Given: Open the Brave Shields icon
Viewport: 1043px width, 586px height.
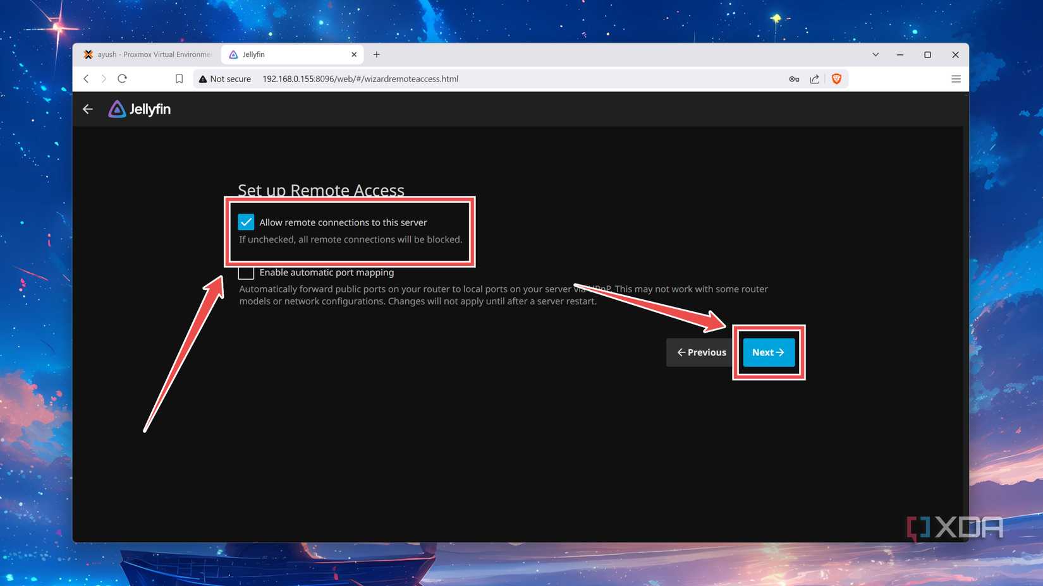Looking at the screenshot, I should click(x=836, y=78).
